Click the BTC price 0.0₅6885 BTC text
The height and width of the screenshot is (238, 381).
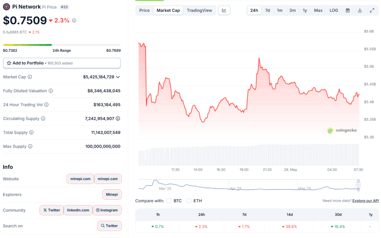point(15,32)
